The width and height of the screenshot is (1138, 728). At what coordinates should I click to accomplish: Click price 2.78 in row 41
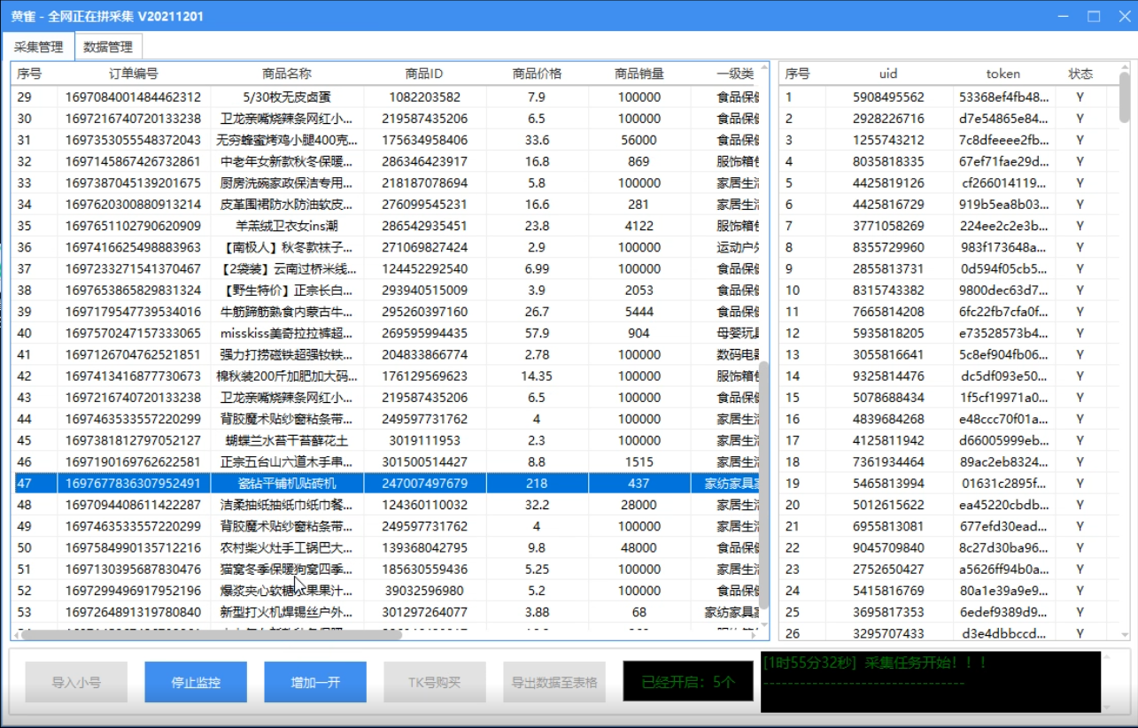(537, 354)
